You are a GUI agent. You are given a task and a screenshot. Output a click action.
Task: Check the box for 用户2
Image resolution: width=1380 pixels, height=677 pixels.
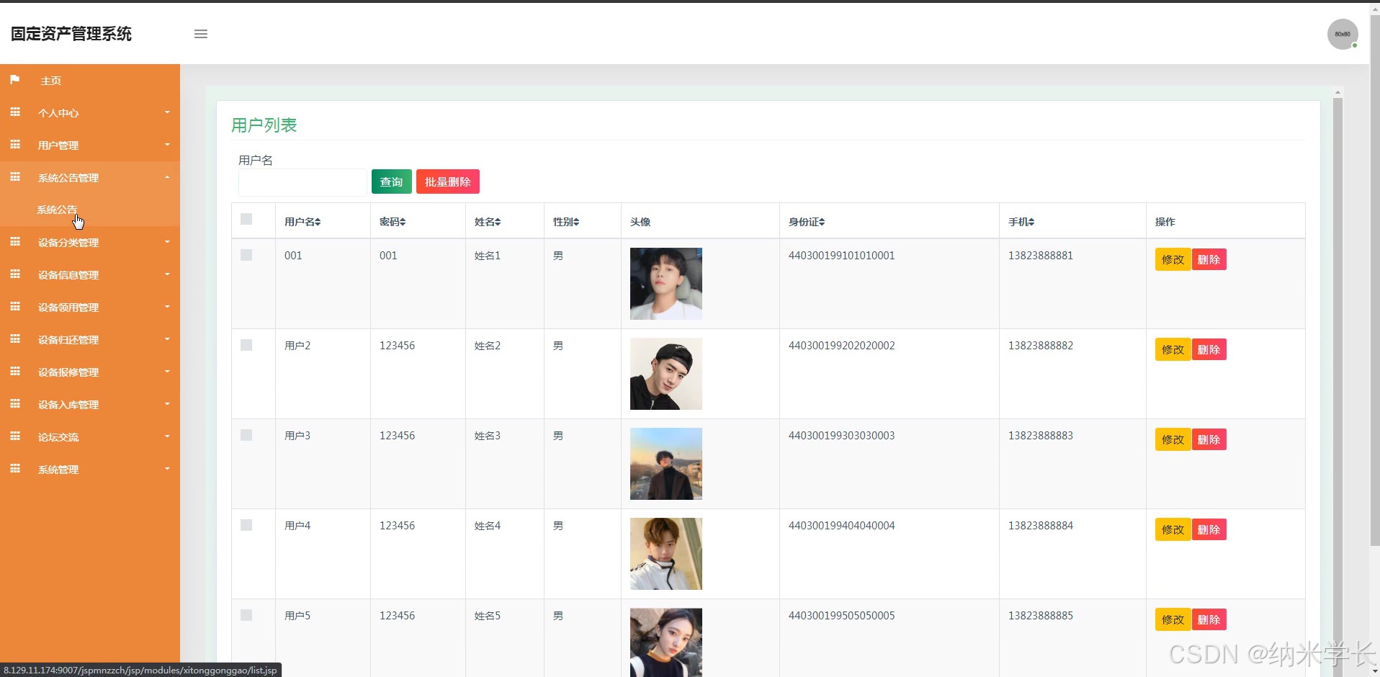coord(246,345)
